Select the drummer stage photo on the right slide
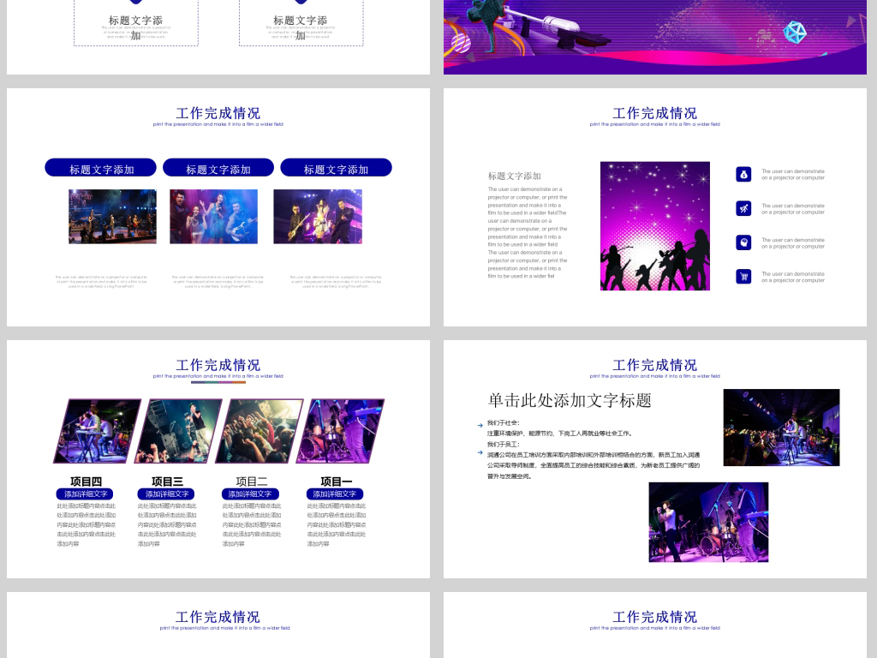The width and height of the screenshot is (877, 658). (708, 521)
